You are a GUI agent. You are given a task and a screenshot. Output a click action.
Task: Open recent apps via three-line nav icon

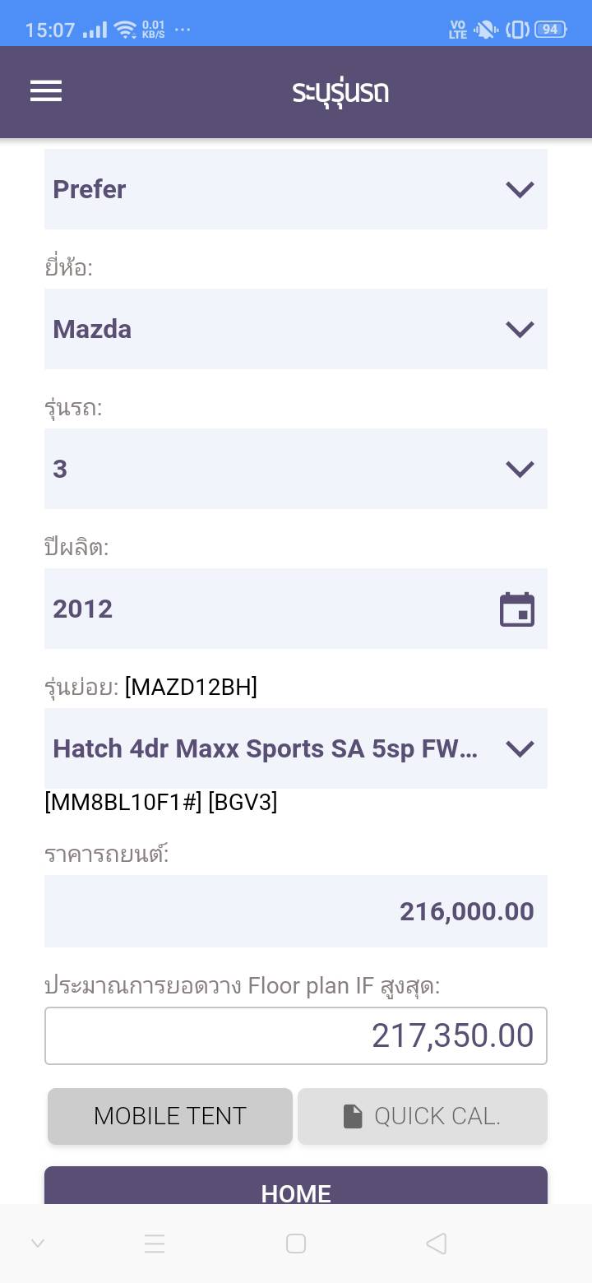tap(155, 1243)
